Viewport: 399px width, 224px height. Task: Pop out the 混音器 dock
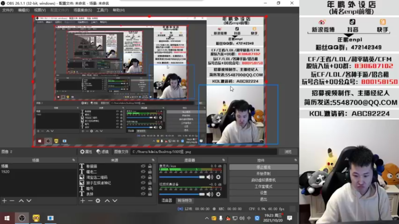(223, 160)
